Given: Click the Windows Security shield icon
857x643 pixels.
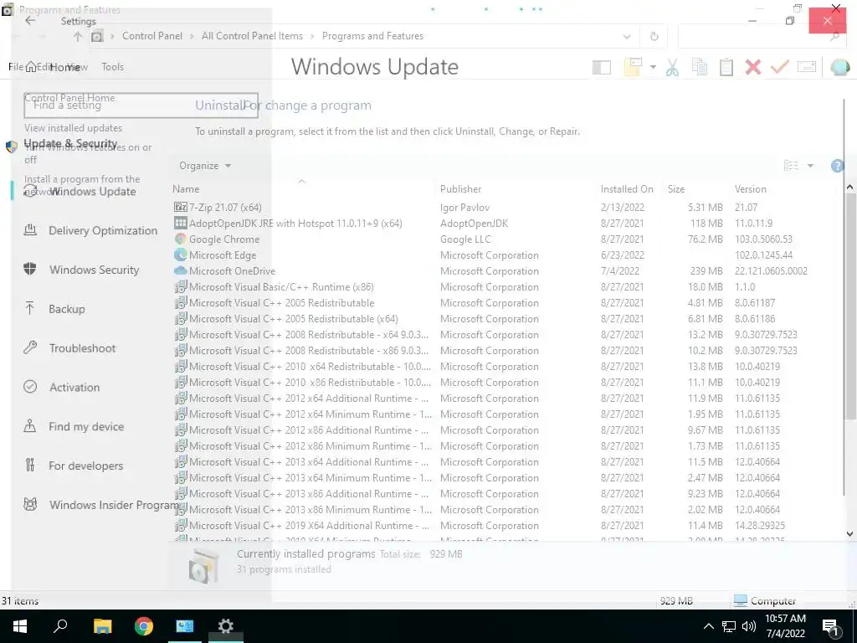Looking at the screenshot, I should pyautogui.click(x=30, y=269).
